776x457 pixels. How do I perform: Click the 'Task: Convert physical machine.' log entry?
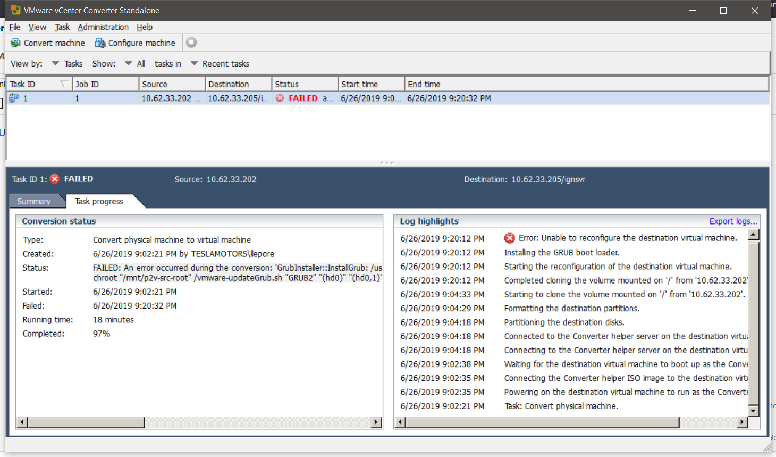point(561,406)
